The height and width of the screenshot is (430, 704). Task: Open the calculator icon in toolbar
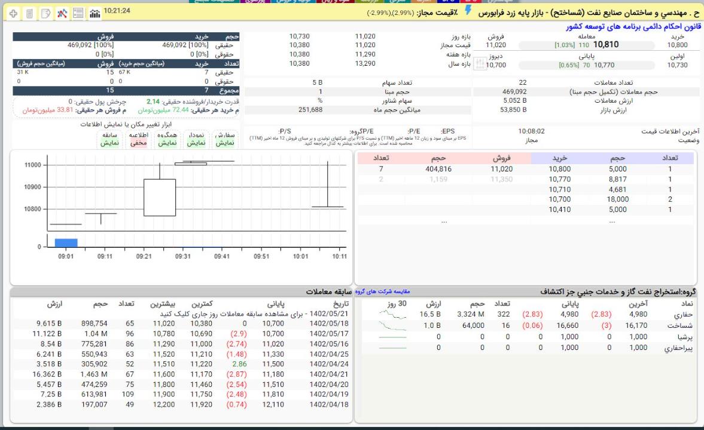pyautogui.click(x=29, y=13)
